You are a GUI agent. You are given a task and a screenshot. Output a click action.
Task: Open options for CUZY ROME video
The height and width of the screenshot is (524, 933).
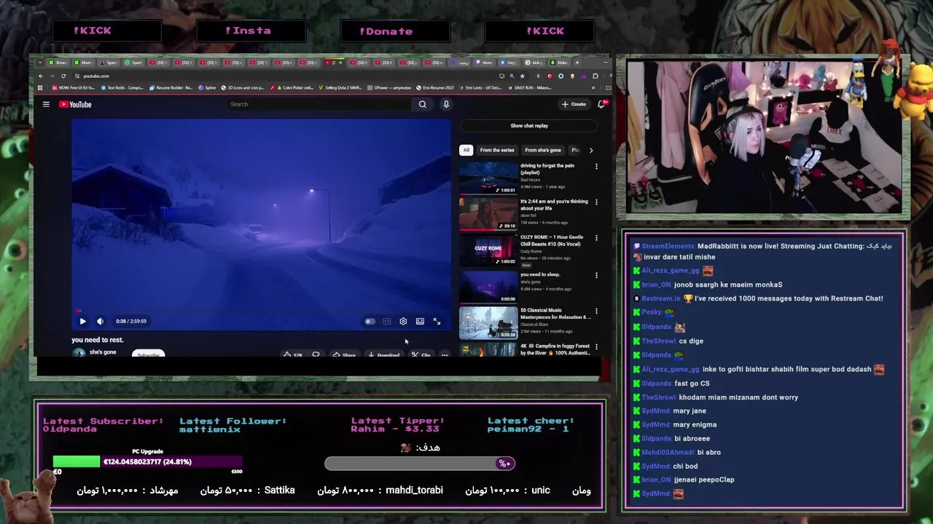click(x=596, y=238)
